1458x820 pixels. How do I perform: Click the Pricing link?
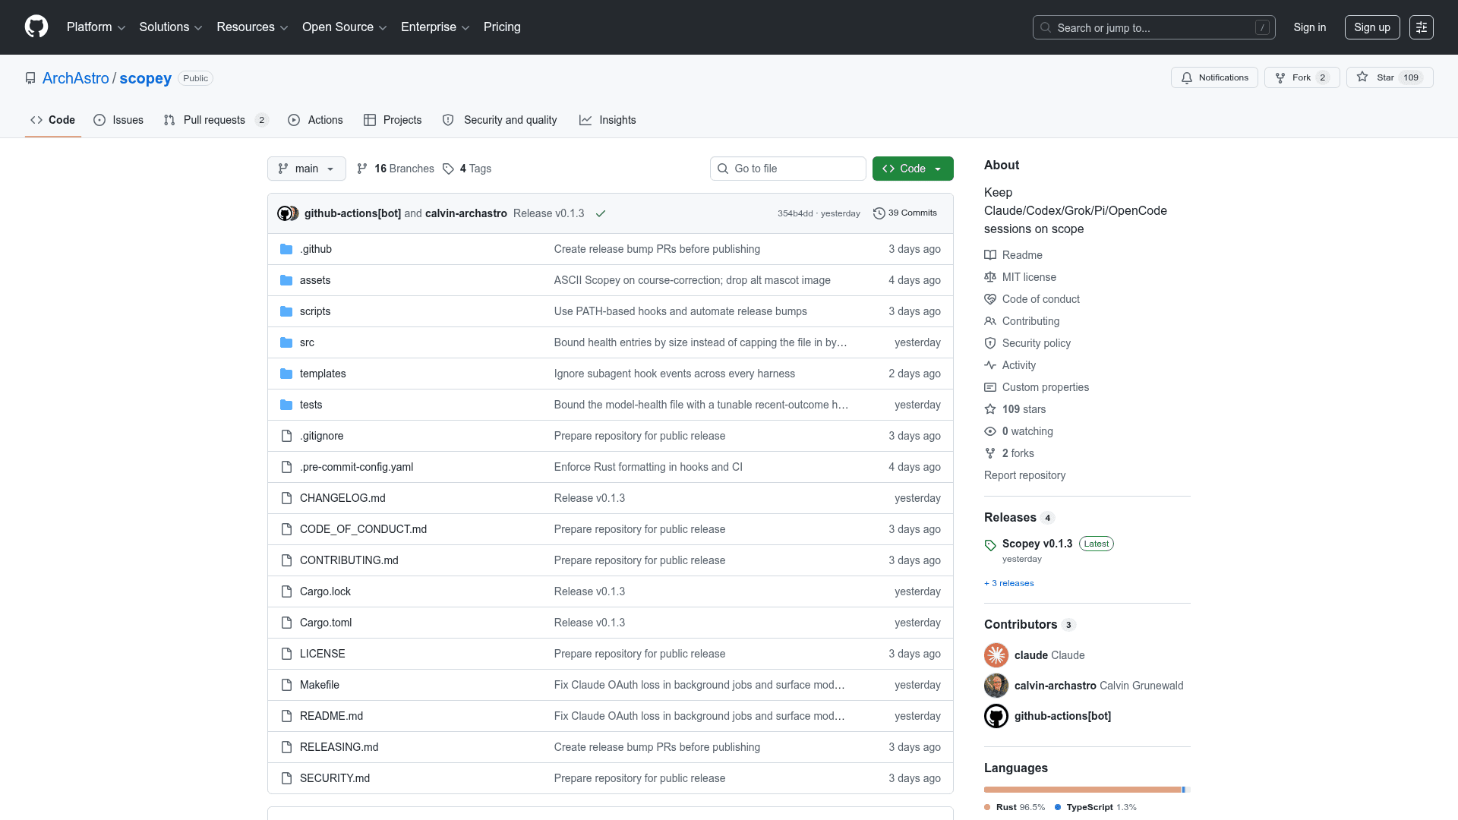click(x=502, y=27)
